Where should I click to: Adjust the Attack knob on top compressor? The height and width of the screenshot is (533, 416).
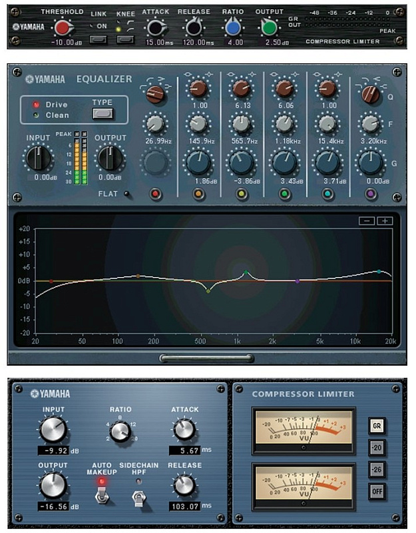coord(156,28)
